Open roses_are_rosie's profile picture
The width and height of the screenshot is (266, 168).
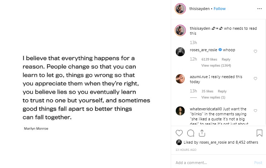(x=180, y=52)
